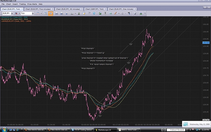This screenshot has height=132, width=211.
Task: Click the eraser icon in the toolbar
Action: coord(135,13)
